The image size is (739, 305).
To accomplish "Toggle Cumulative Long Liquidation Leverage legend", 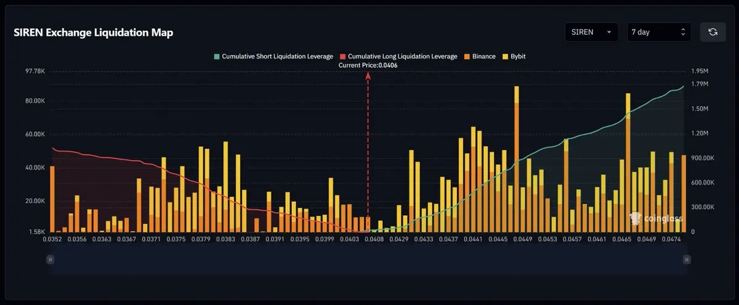I will [x=398, y=57].
